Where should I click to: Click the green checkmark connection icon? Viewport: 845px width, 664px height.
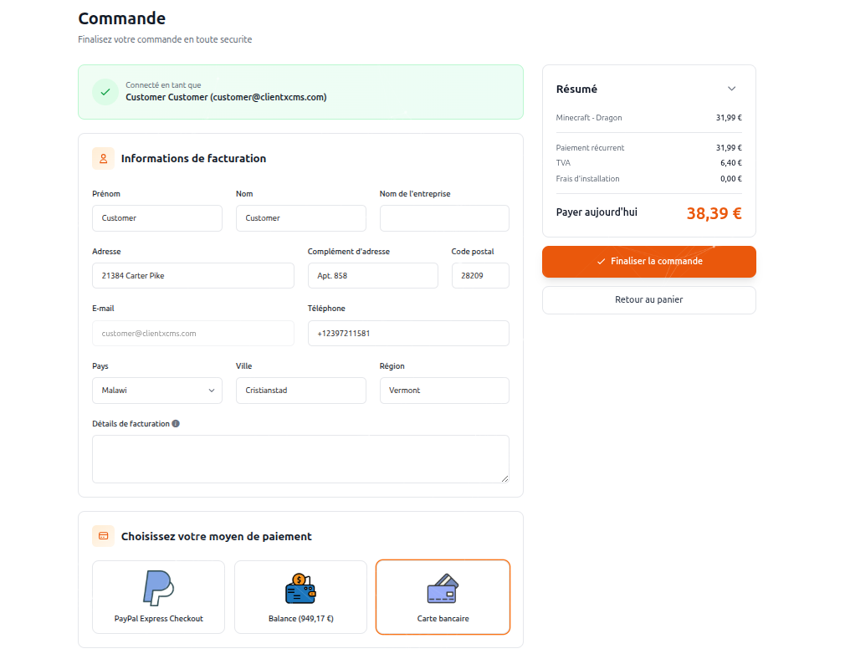click(x=105, y=92)
